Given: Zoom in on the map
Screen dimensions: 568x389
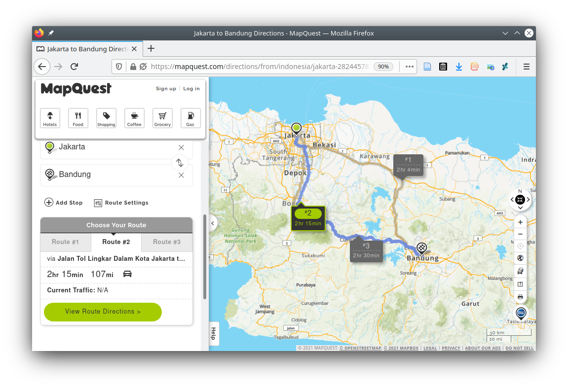Looking at the screenshot, I should pyautogui.click(x=520, y=222).
